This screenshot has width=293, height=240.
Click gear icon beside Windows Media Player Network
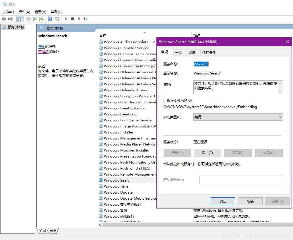click(x=101, y=144)
